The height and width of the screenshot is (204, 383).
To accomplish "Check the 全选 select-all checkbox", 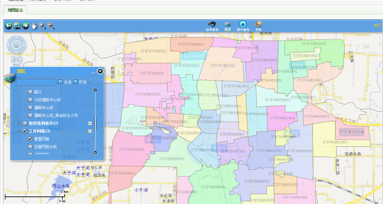I will click(60, 82).
